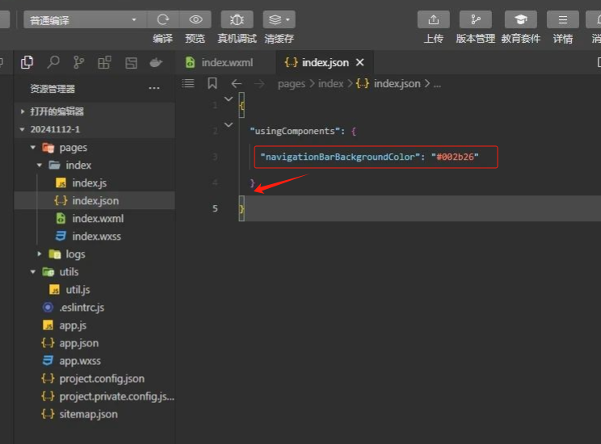
Task: Click line number 5 in gutter
Action: click(x=215, y=208)
